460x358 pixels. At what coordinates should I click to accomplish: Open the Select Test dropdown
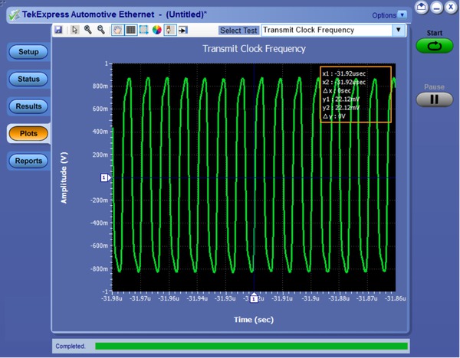pyautogui.click(x=397, y=30)
